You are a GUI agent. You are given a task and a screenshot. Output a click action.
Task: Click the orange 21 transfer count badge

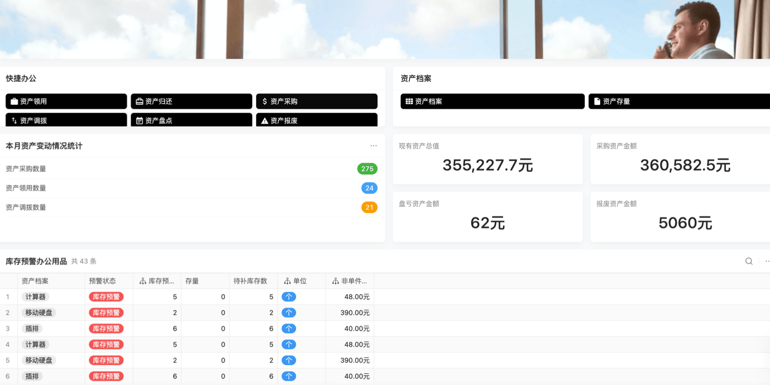click(x=369, y=207)
